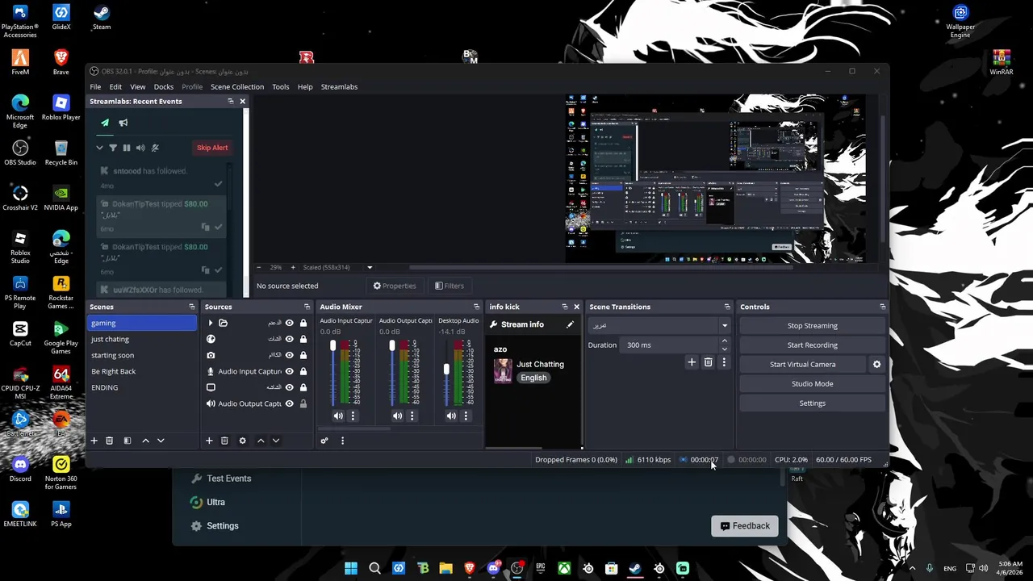Toggle visibility of the Audio Output Capture source
The image size is (1033, 581).
pos(289,403)
